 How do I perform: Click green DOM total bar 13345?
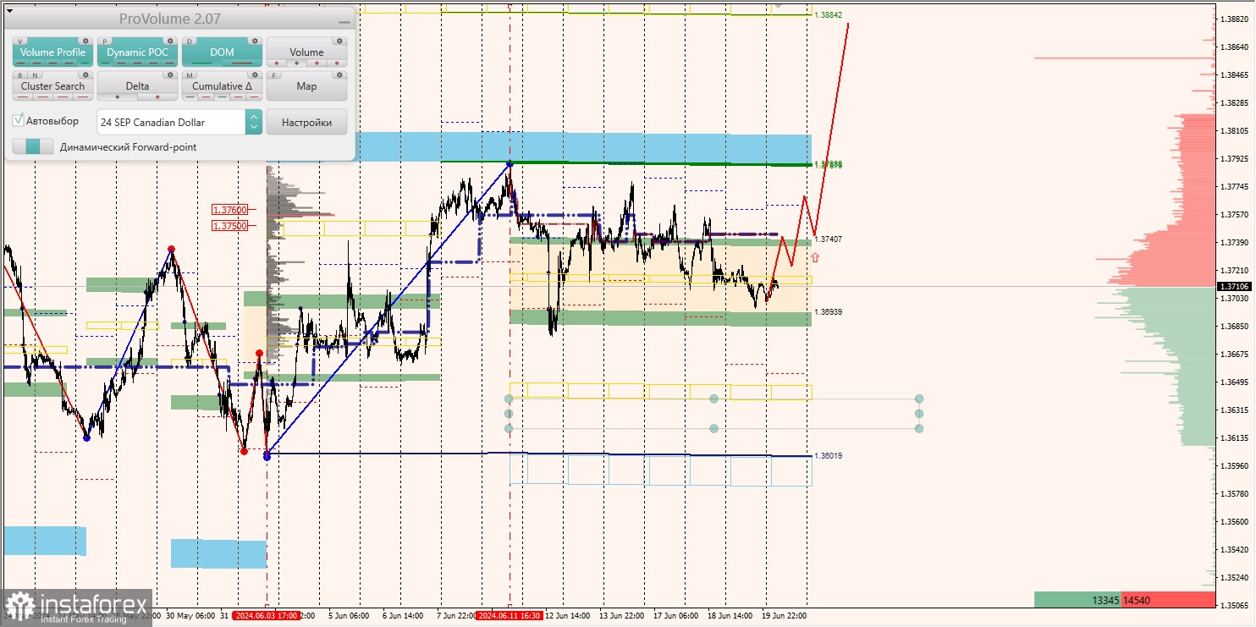tap(1077, 600)
